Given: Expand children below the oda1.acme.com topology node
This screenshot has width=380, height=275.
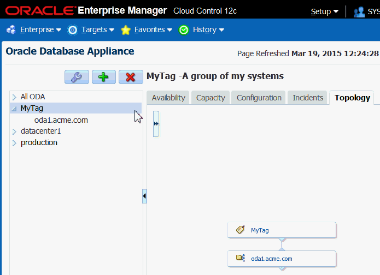Looking at the screenshot, I should click(282, 268).
